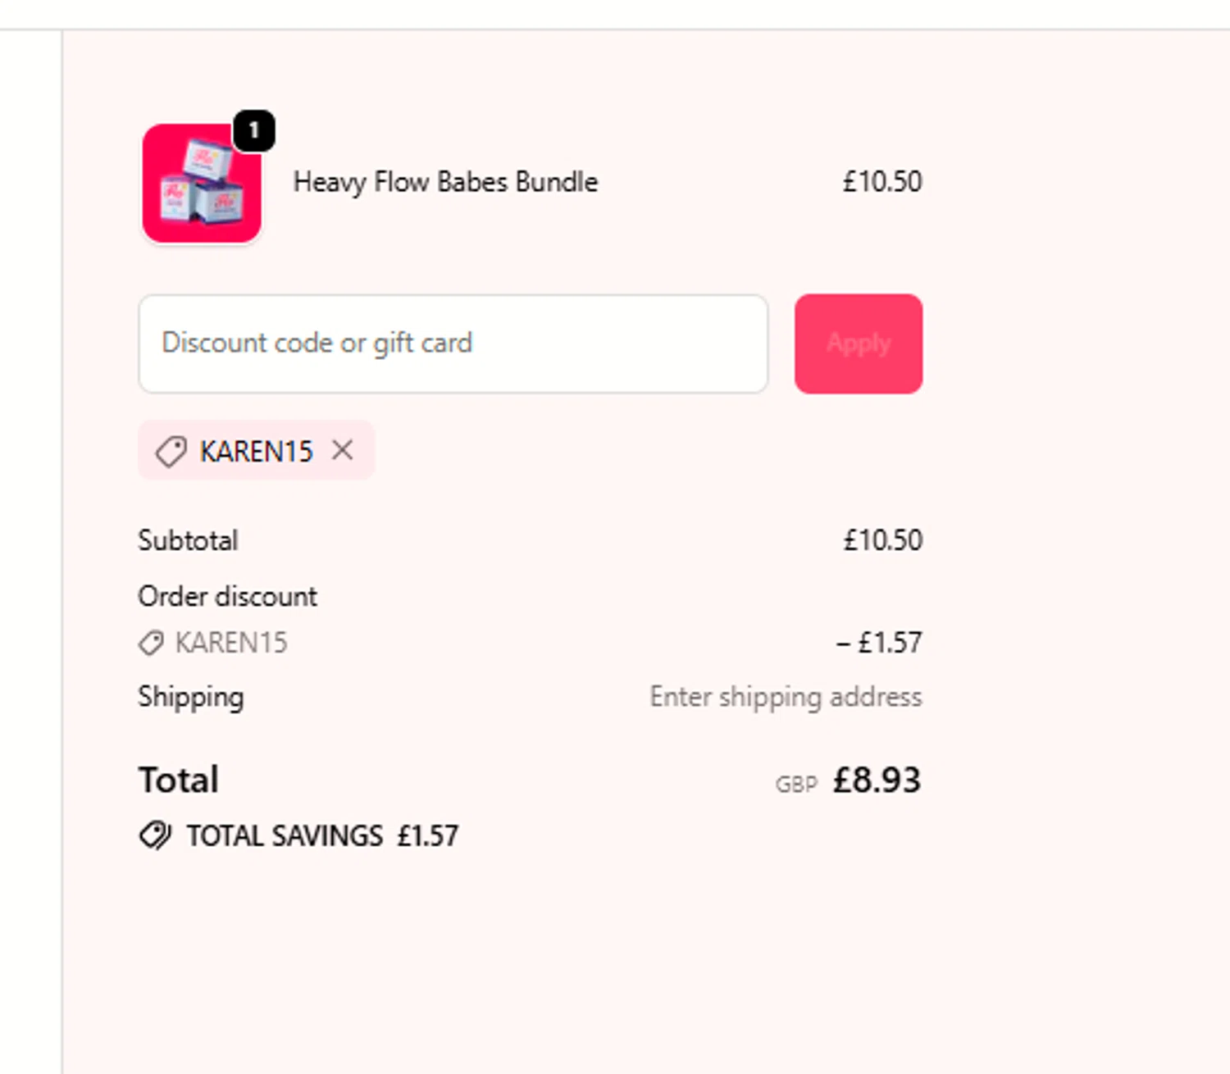Click the order discount amount −£1.57
This screenshot has height=1074, width=1230.
879,643
